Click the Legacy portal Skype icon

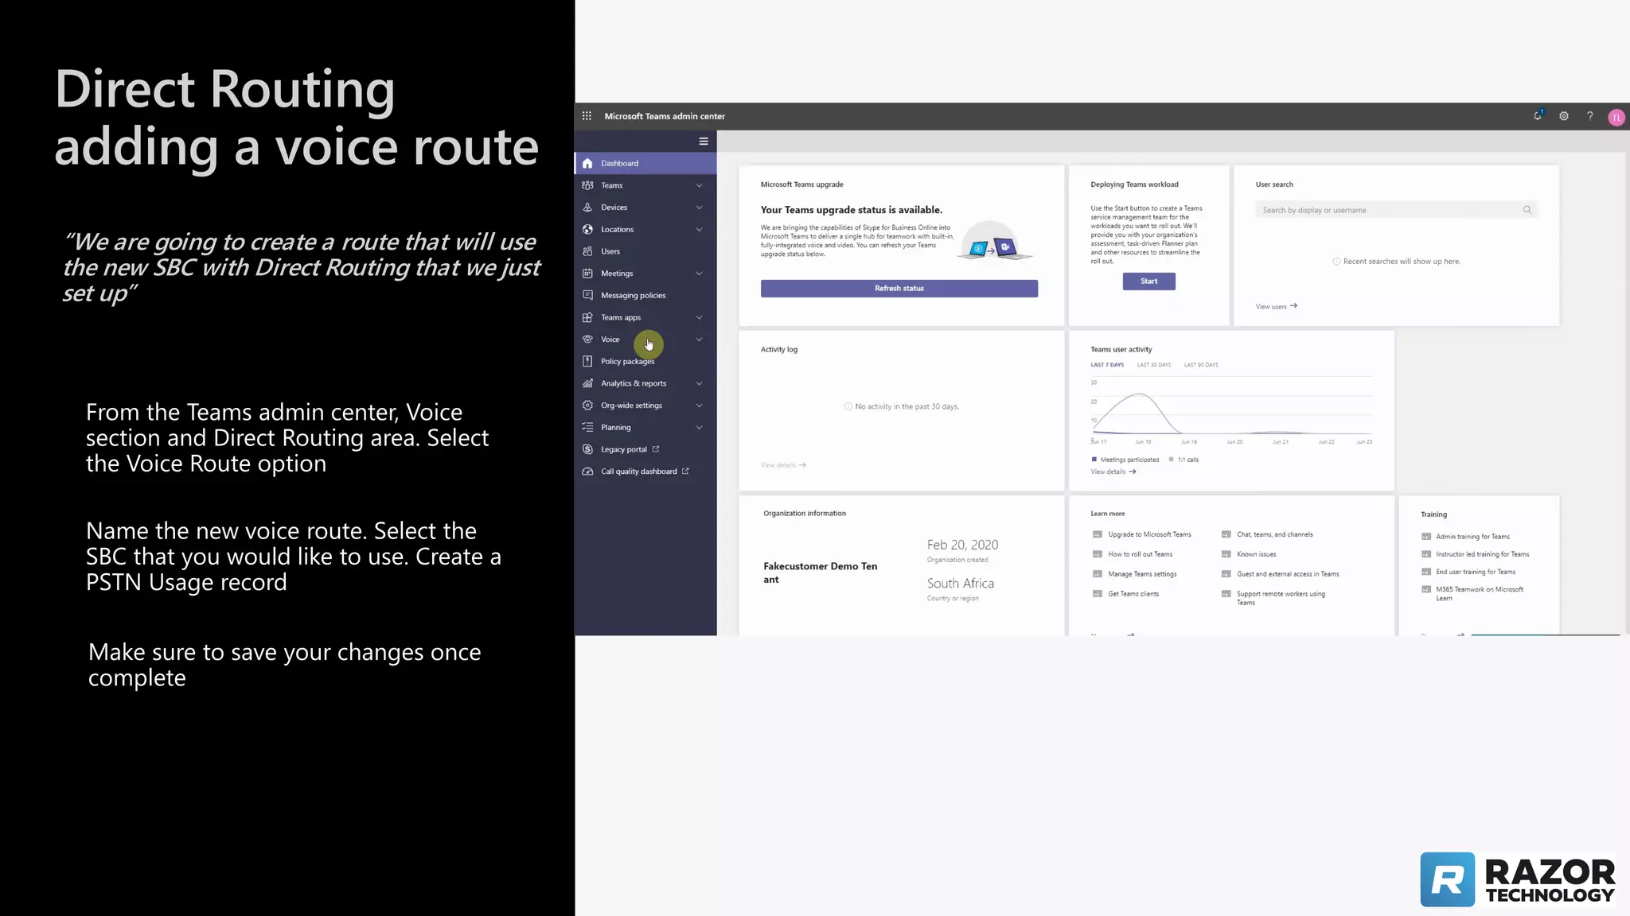pos(587,449)
